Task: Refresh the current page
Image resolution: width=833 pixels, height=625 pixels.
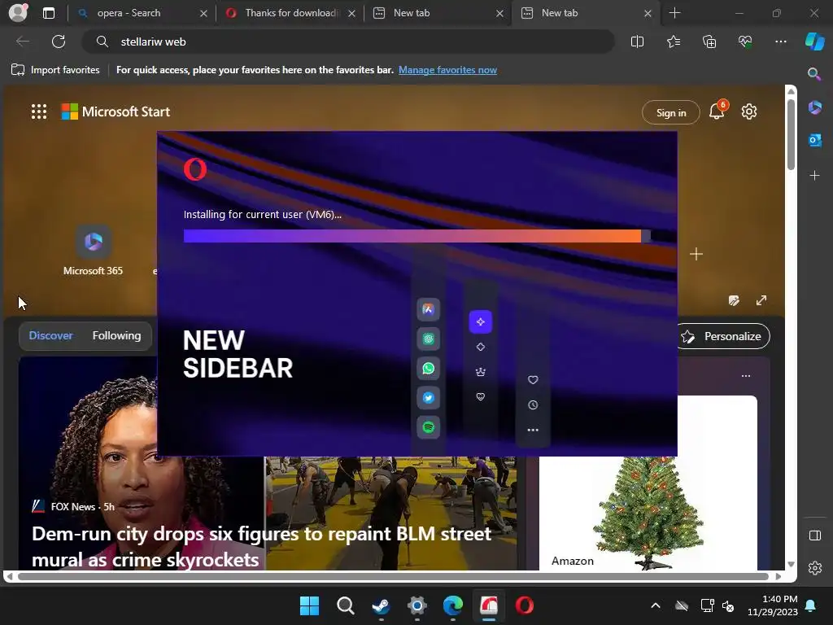Action: (x=59, y=42)
